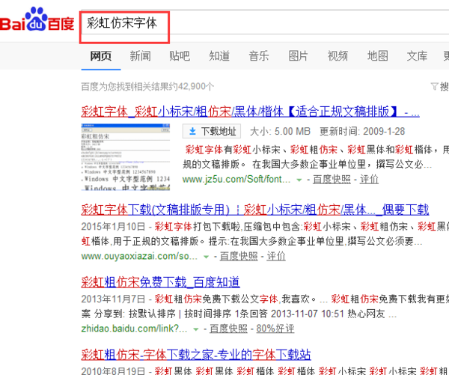The height and width of the screenshot is (375, 449).
Task: Switch to the 新闻 tab
Action: pyautogui.click(x=141, y=56)
